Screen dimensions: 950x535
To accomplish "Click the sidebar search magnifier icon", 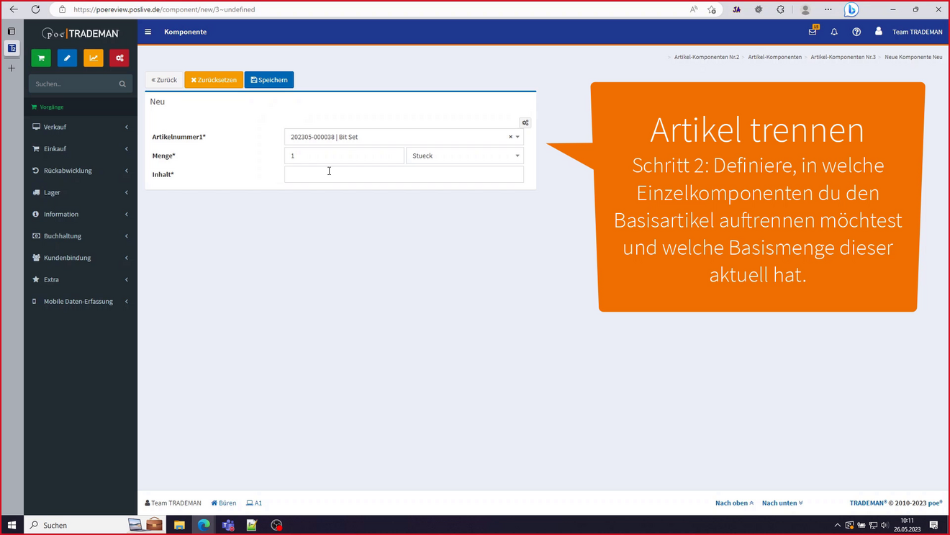I will click(122, 84).
